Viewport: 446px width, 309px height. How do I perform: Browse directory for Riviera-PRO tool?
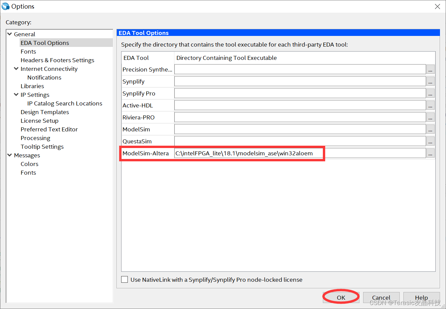[x=430, y=117]
